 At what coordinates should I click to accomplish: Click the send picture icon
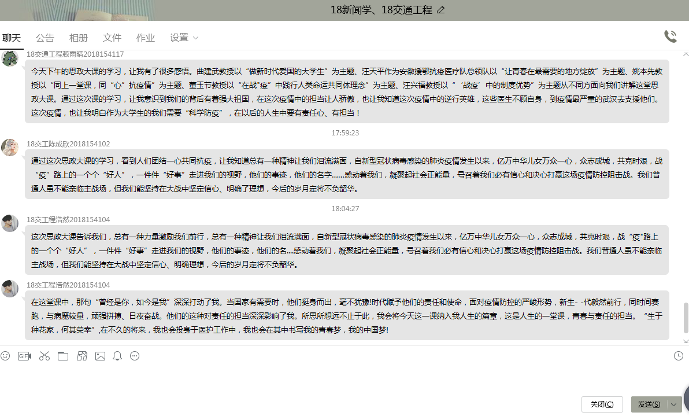click(100, 356)
